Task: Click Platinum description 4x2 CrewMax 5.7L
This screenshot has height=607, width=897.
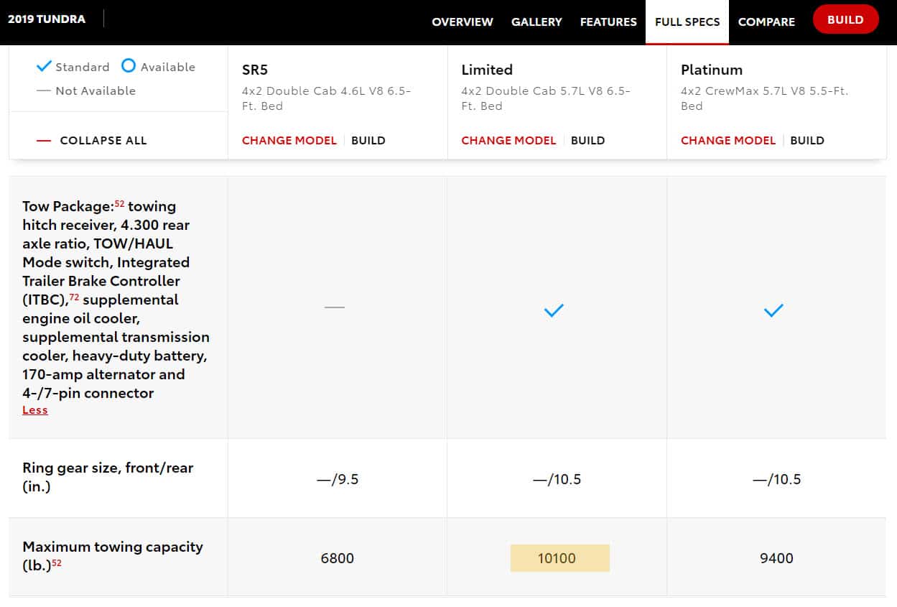Action: click(765, 98)
